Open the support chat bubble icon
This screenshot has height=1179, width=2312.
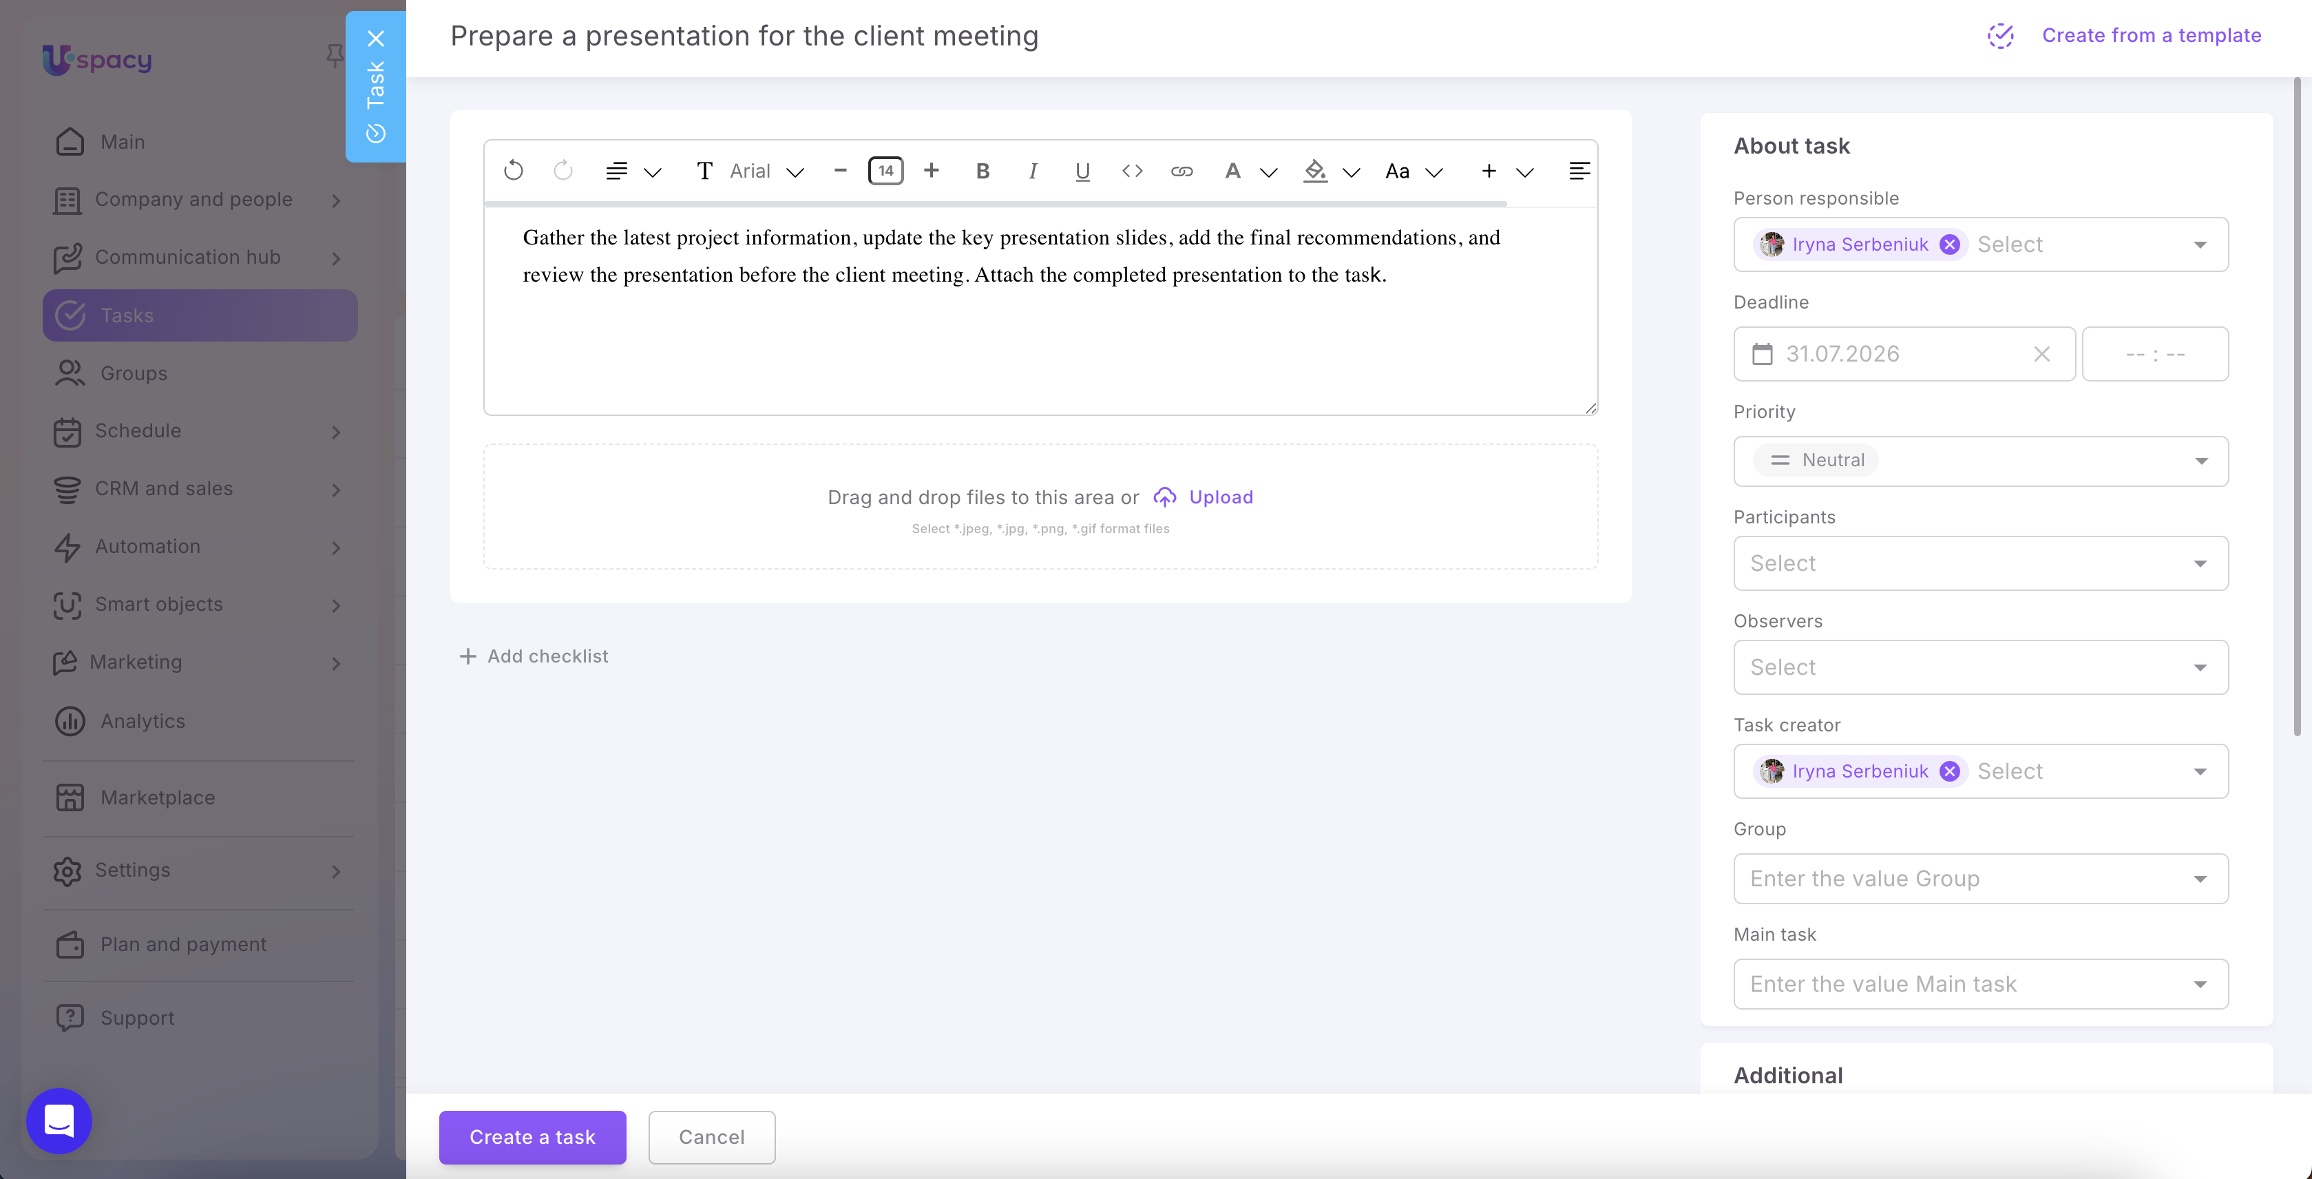(59, 1120)
